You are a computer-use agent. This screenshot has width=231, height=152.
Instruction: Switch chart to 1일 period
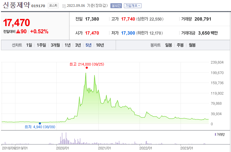29,45
